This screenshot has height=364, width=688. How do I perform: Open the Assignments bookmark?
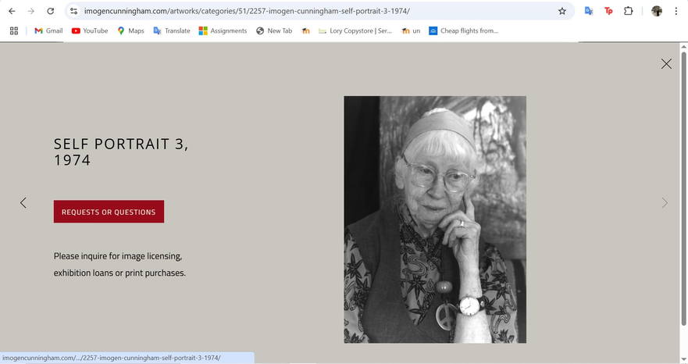[x=223, y=30]
